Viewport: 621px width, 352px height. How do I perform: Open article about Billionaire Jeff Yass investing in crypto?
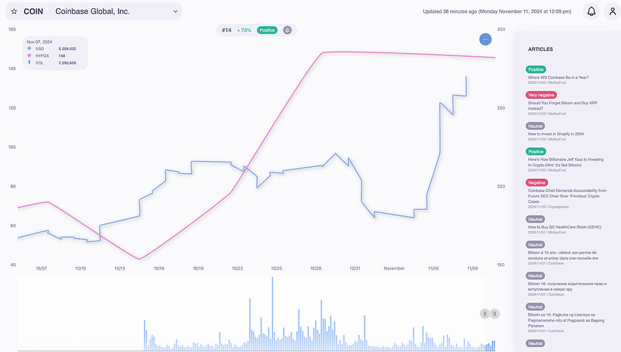565,162
